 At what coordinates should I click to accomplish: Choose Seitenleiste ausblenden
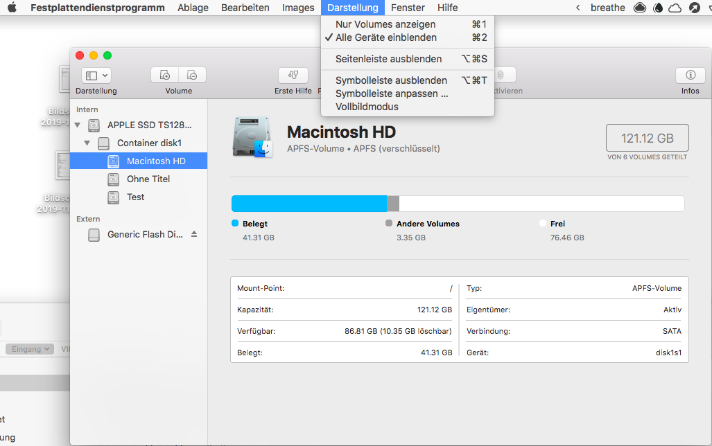[408, 59]
